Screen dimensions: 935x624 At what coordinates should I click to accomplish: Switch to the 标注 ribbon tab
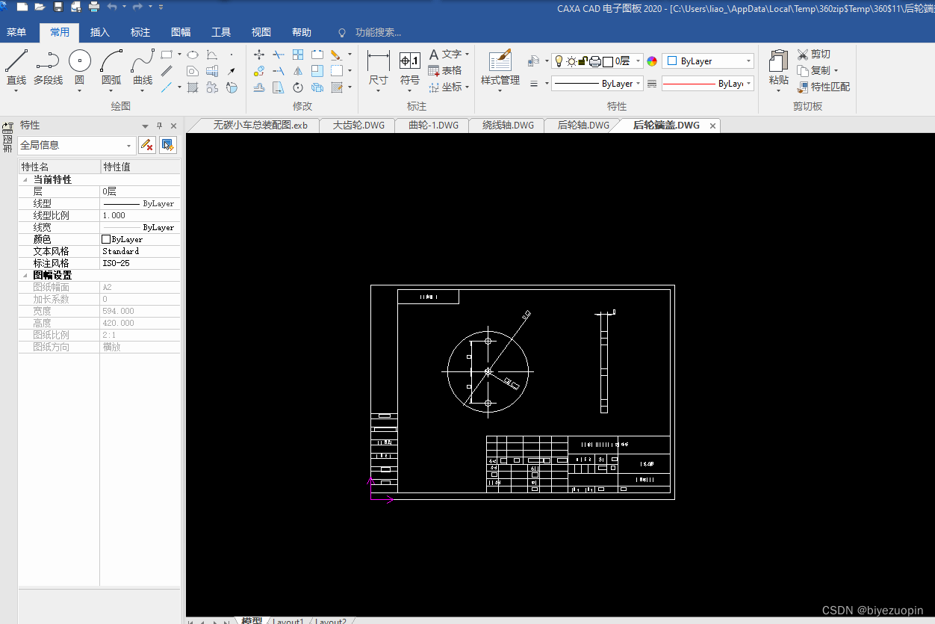(140, 32)
